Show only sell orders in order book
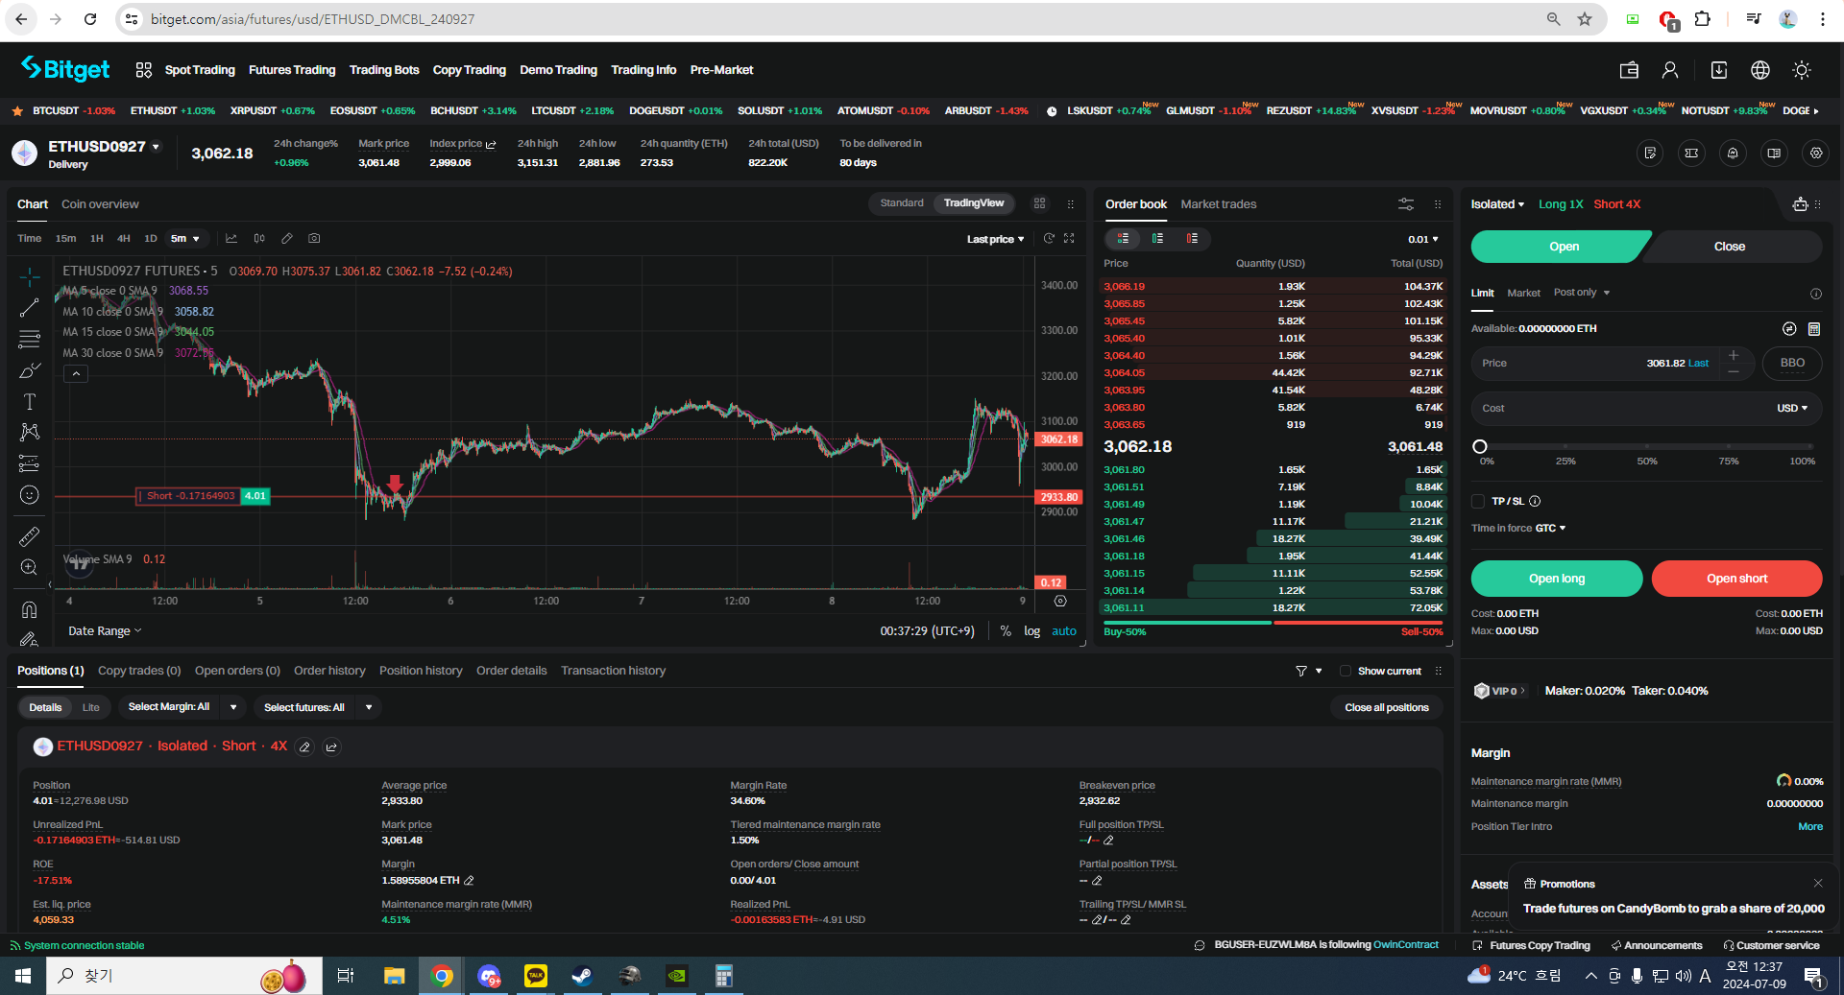 pos(1192,238)
